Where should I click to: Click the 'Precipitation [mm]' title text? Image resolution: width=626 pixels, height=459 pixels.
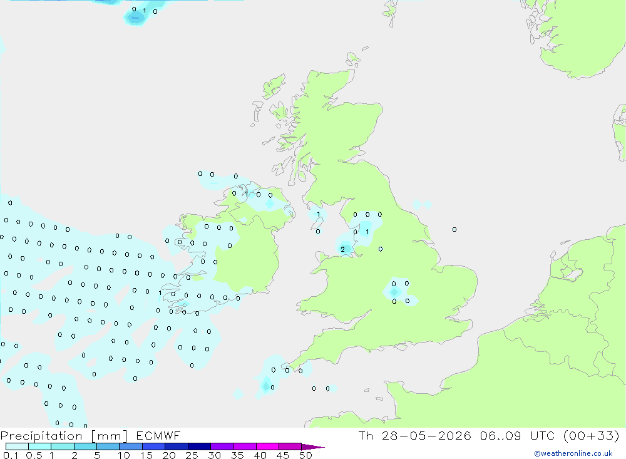click(x=64, y=436)
